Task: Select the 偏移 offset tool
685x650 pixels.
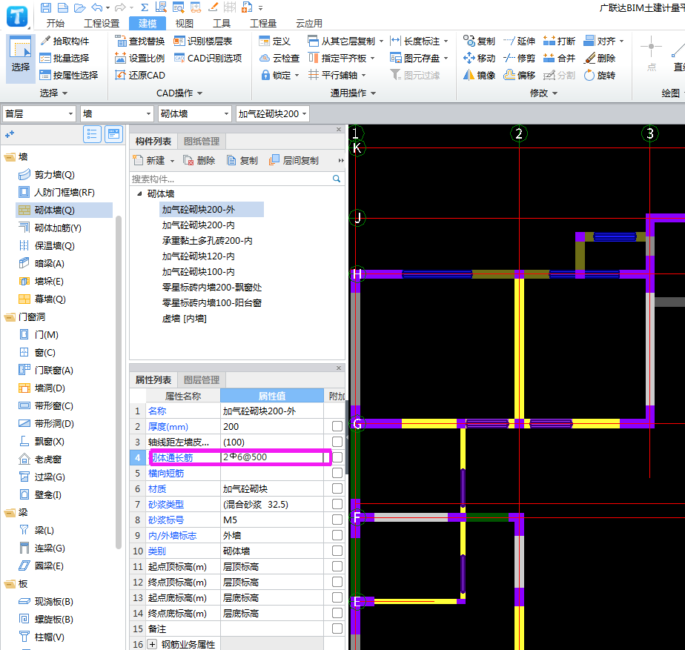Action: (x=520, y=75)
